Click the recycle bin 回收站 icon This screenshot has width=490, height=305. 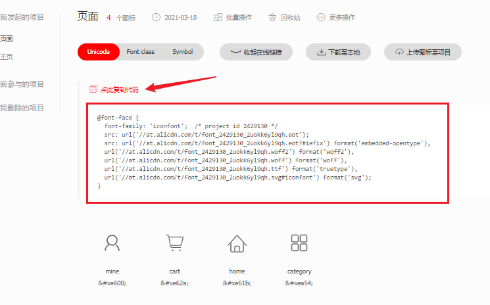point(272,17)
